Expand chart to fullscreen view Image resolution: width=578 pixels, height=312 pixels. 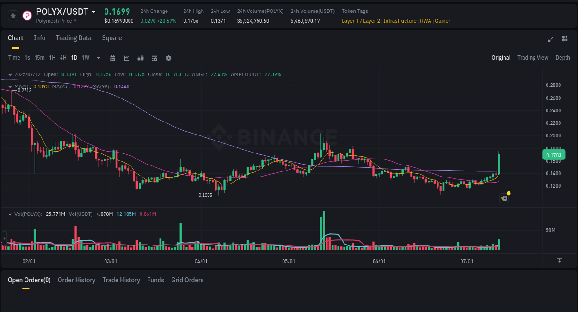pyautogui.click(x=550, y=39)
